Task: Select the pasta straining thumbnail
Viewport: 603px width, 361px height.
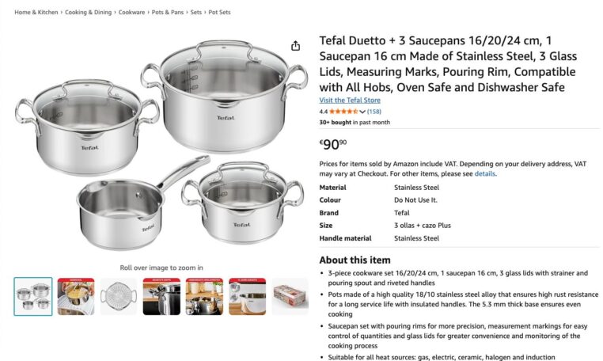Action: click(76, 296)
